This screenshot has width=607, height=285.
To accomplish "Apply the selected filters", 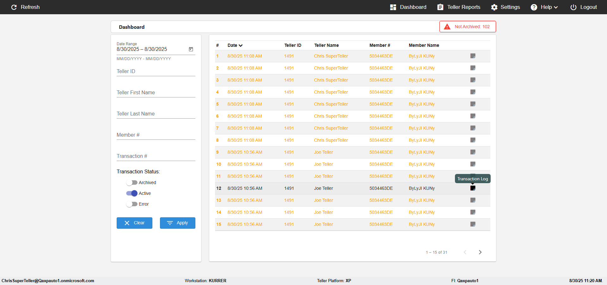I will point(178,223).
